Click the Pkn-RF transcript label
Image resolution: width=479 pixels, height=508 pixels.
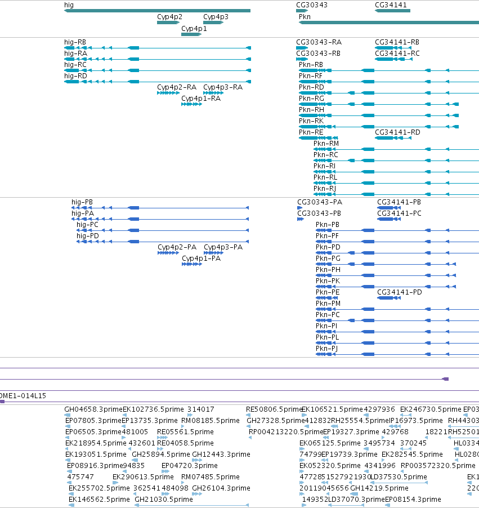[311, 76]
